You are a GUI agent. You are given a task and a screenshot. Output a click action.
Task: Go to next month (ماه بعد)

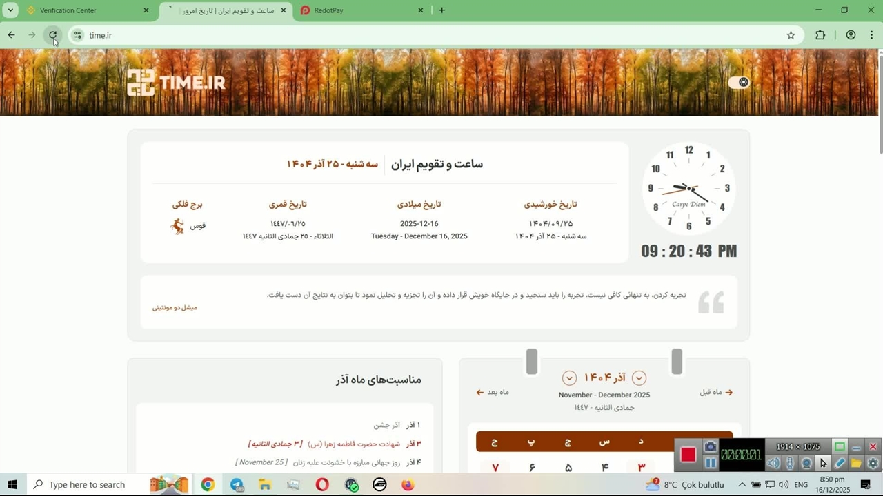tap(492, 392)
